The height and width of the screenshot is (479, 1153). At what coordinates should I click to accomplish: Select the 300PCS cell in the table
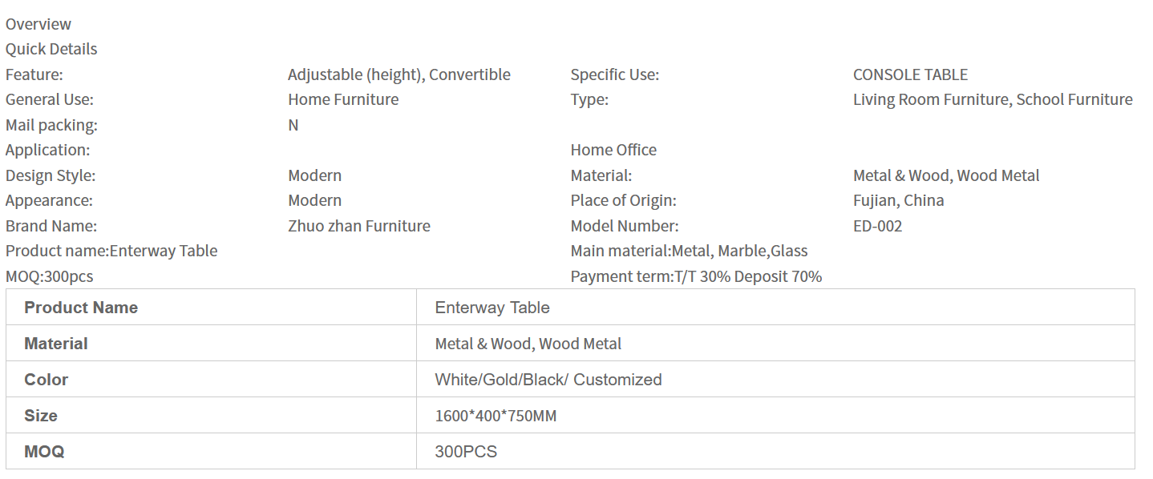pyautogui.click(x=466, y=452)
